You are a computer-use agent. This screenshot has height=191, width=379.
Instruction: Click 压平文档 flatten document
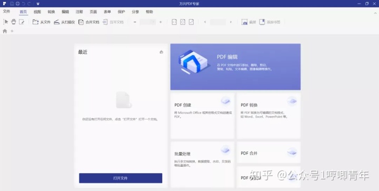click(113, 22)
